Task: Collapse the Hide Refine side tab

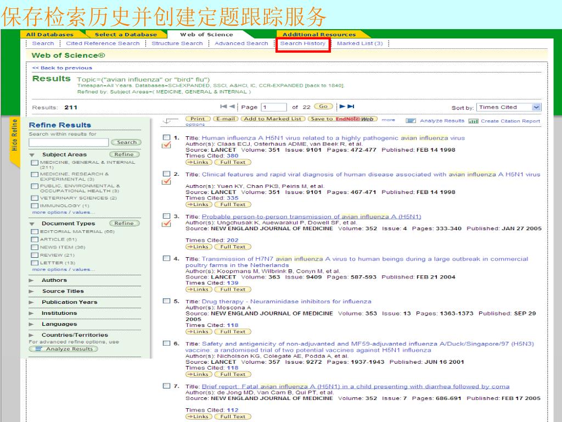Action: coord(15,136)
